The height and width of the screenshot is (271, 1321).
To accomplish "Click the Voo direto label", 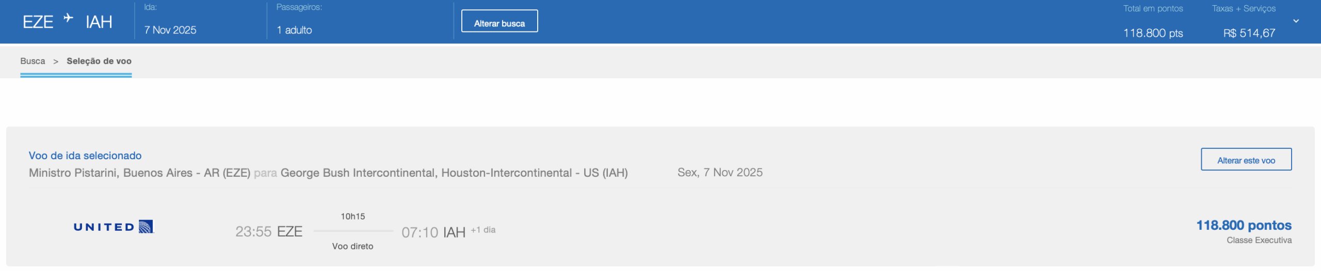I will pos(352,246).
